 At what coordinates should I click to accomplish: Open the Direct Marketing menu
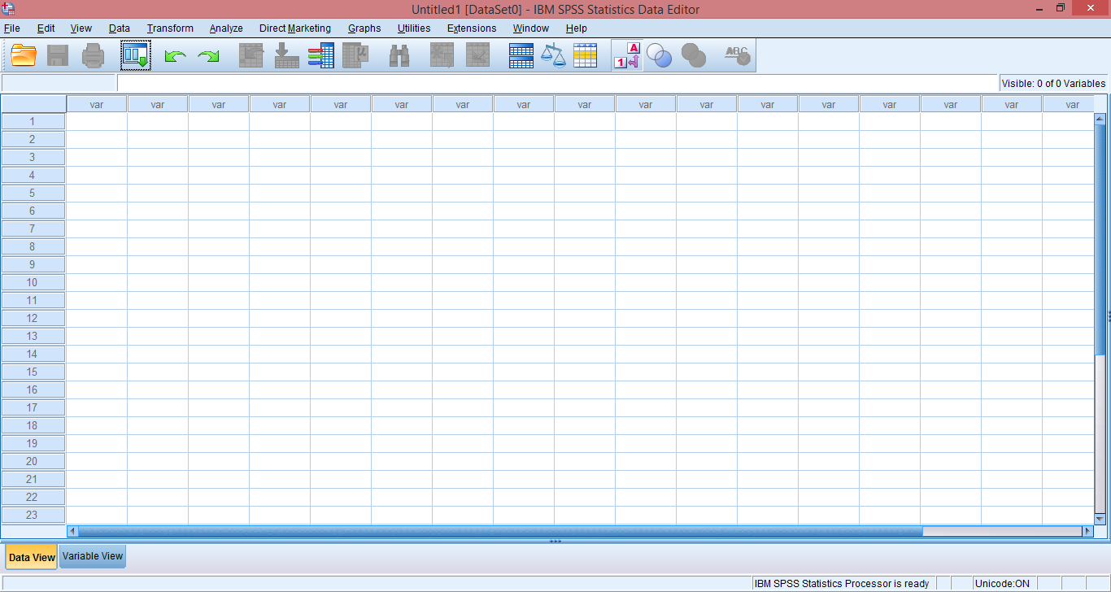click(295, 28)
